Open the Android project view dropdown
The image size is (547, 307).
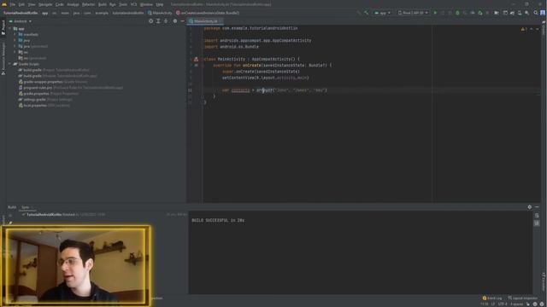pyautogui.click(x=21, y=21)
